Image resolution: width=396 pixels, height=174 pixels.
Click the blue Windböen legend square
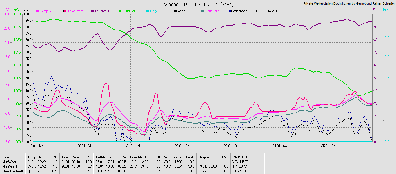(x=230, y=11)
